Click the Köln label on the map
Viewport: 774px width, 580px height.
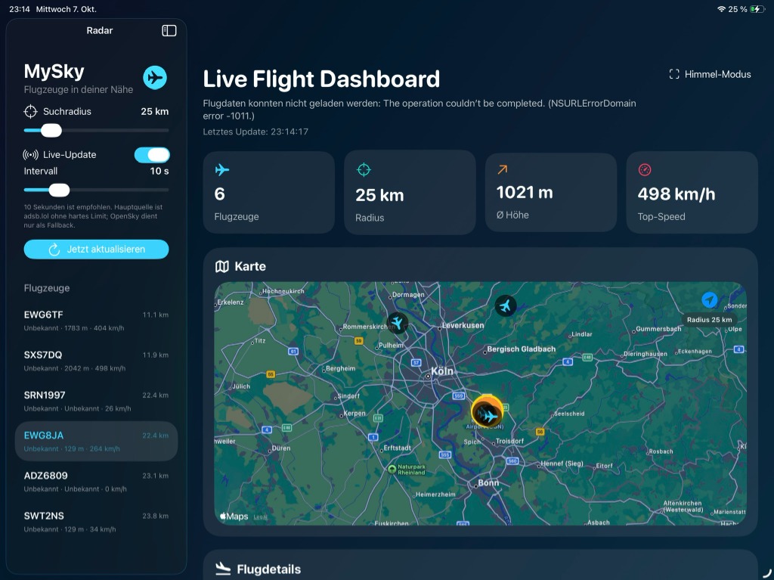(441, 371)
